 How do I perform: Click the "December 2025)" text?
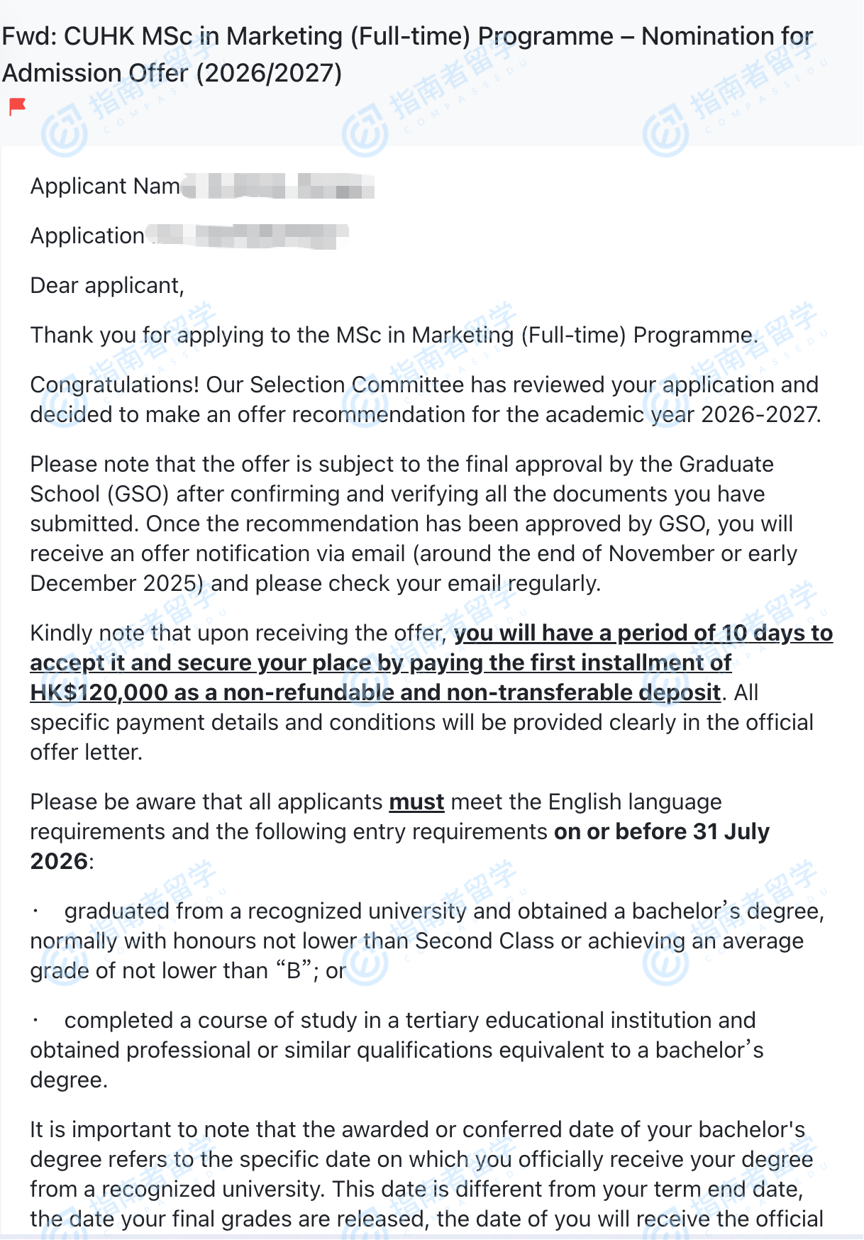pos(116,583)
